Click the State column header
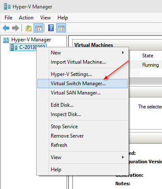Screen dimensions: 162x189 pyautogui.click(x=148, y=56)
